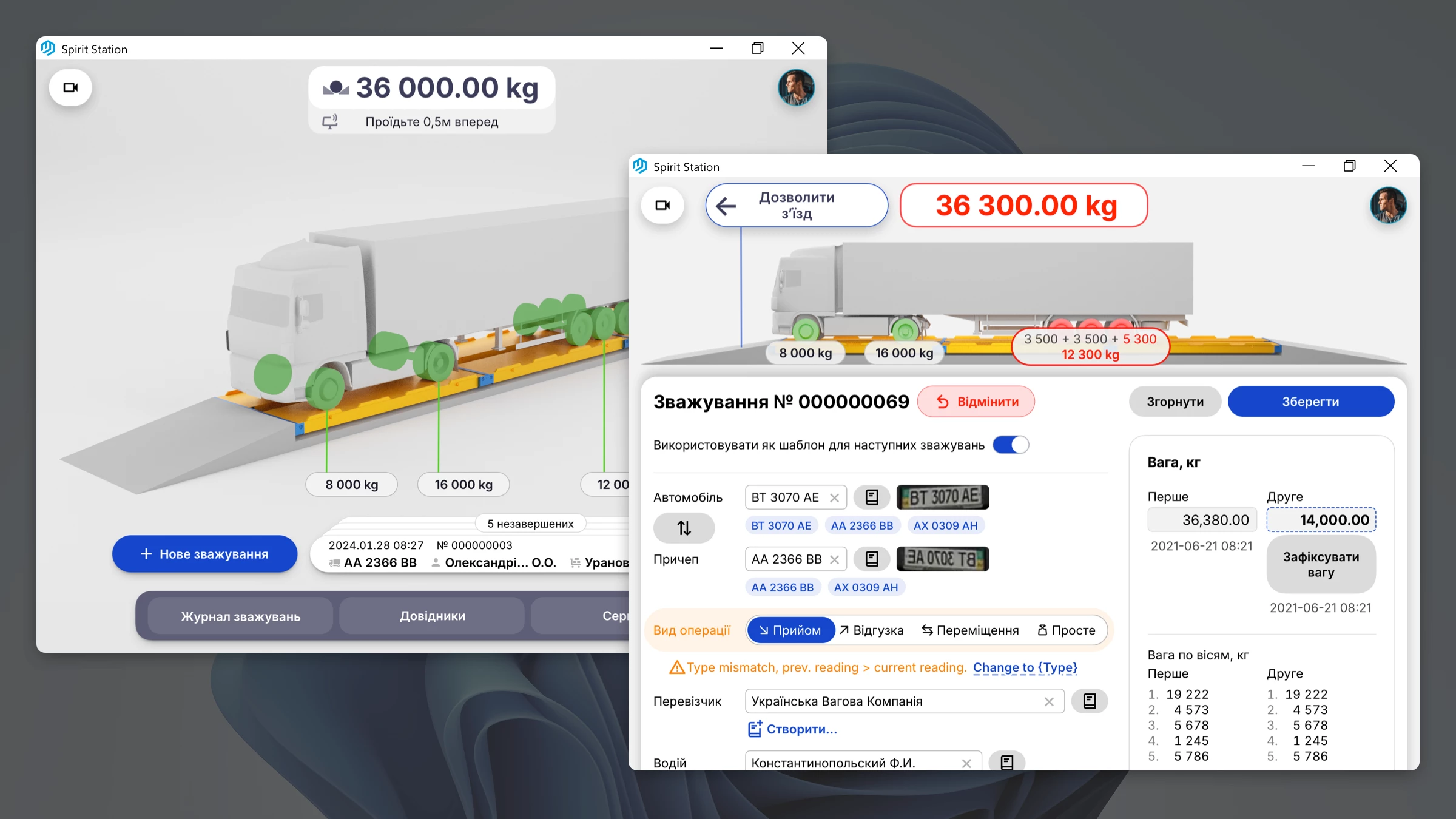Open Довідники tab
This screenshot has width=1456, height=819.
432,616
